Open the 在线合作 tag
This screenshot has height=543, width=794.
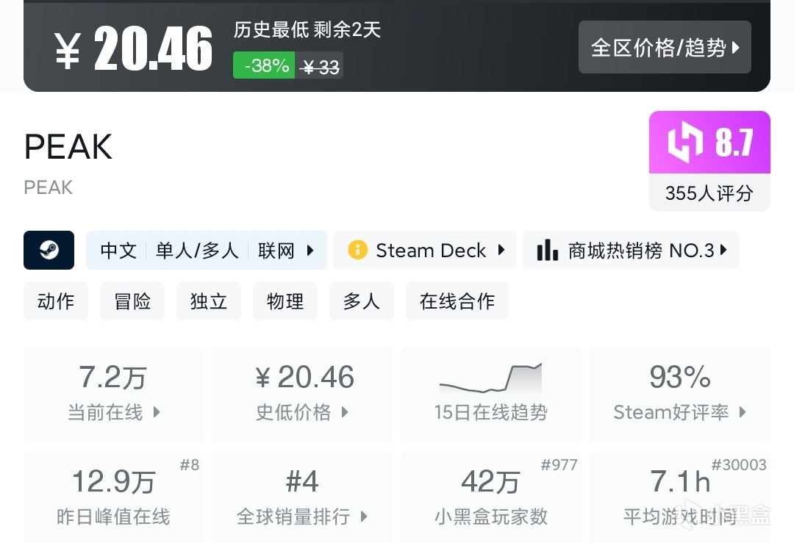(457, 301)
